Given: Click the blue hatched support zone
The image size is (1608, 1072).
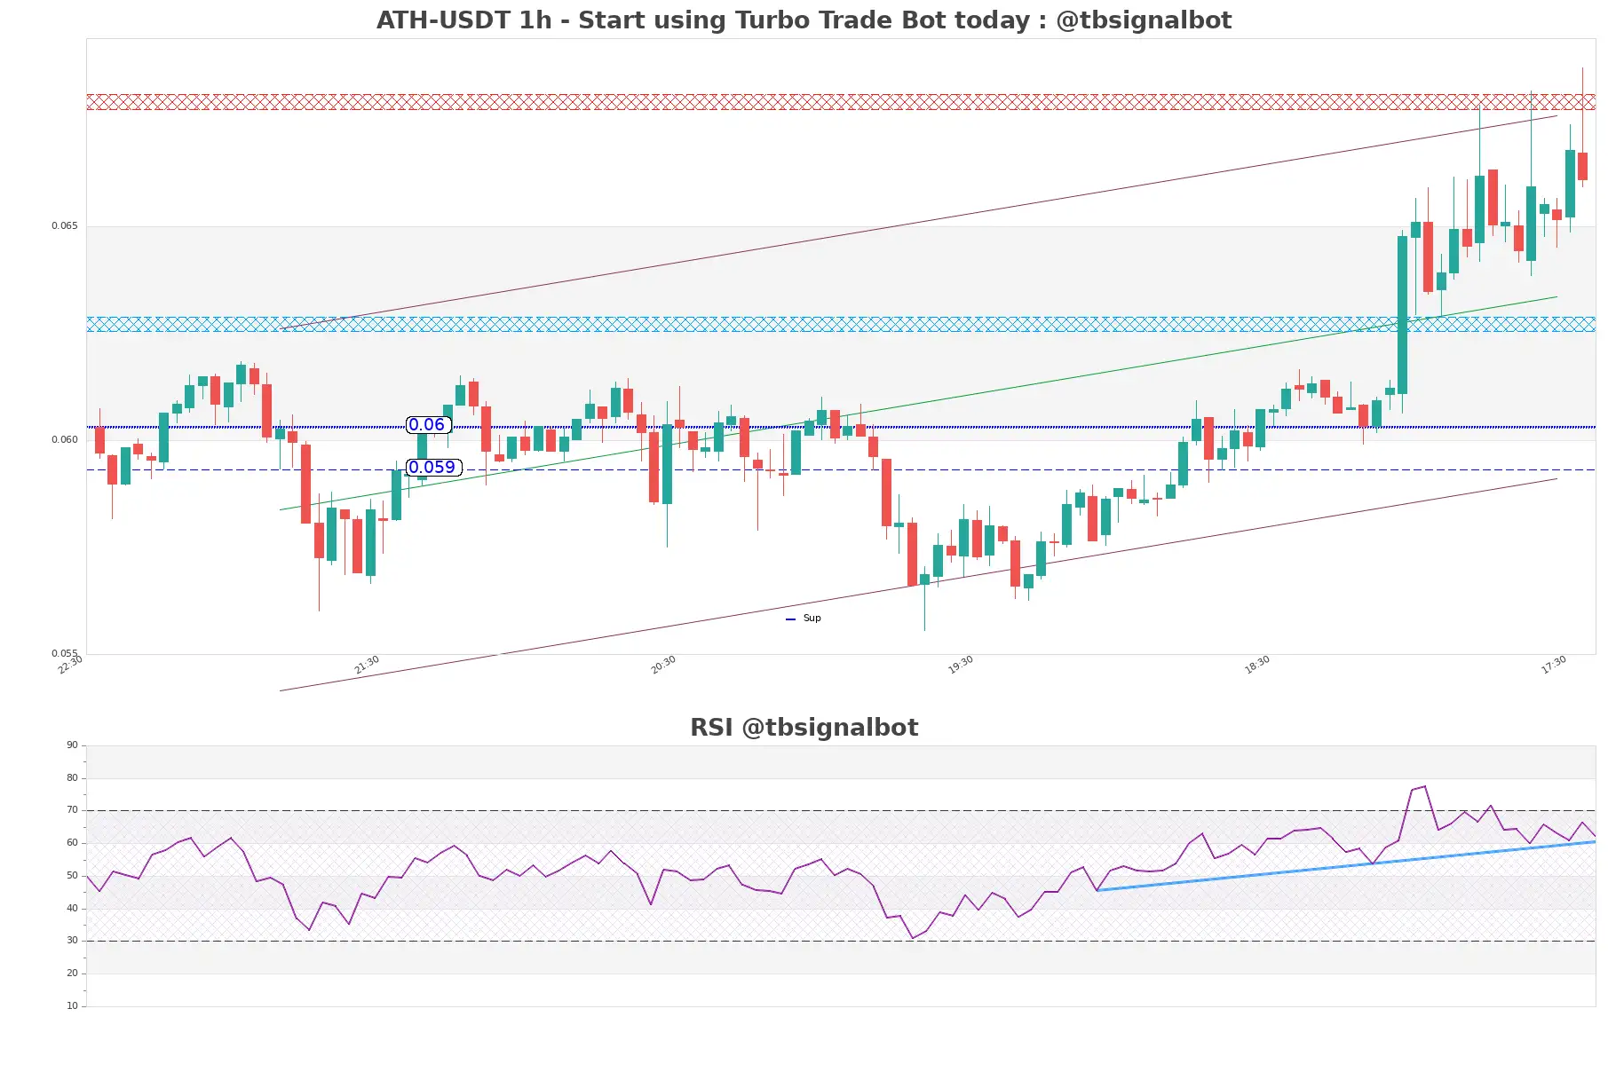Looking at the screenshot, I should [841, 325].
